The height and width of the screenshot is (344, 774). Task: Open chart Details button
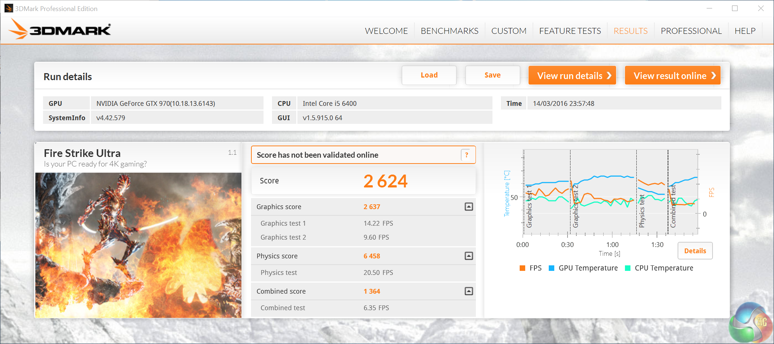click(695, 251)
